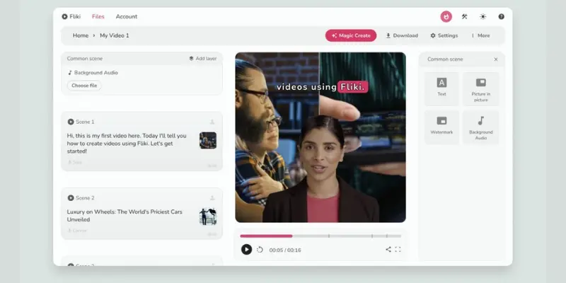Open the help question mark icon

[x=502, y=16]
